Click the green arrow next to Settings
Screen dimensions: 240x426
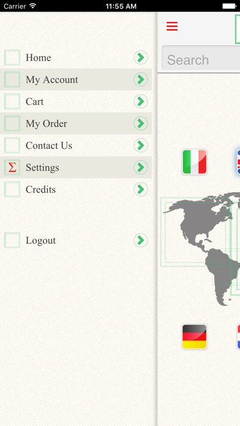[141, 167]
